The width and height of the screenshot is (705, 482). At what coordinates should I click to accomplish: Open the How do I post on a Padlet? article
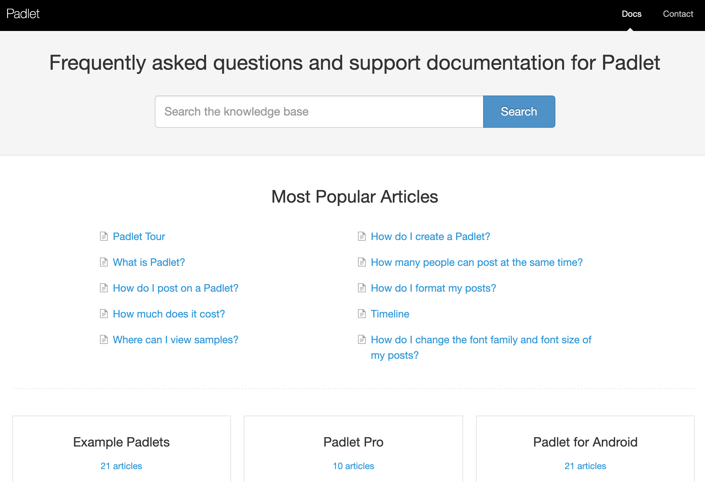175,288
